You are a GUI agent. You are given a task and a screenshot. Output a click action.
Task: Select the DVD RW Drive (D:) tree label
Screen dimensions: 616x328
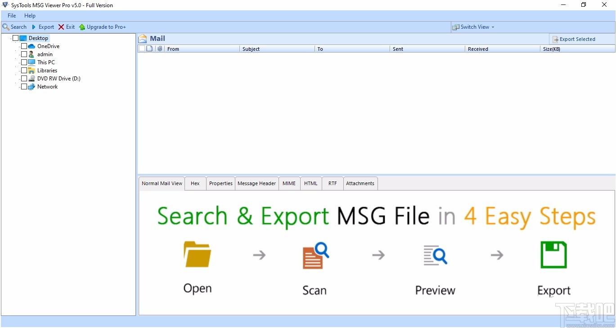pos(59,79)
